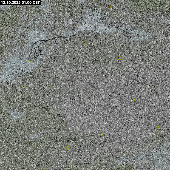This screenshot has height=170, width=170.
Task: Select the Brussels marker
Action: [24, 85]
